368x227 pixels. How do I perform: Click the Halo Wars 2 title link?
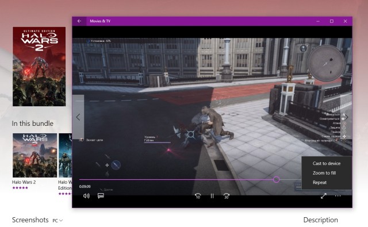[24, 182]
